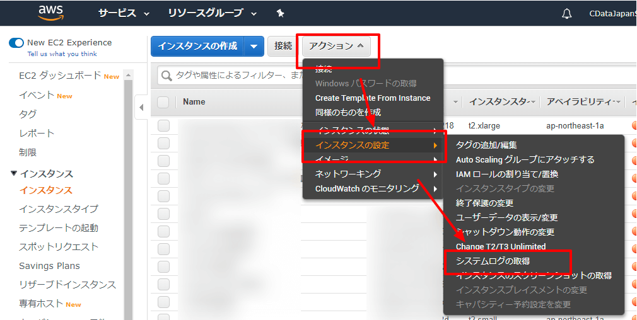
Task: Check the t2.xlarge instance row checkbox
Action: (163, 126)
